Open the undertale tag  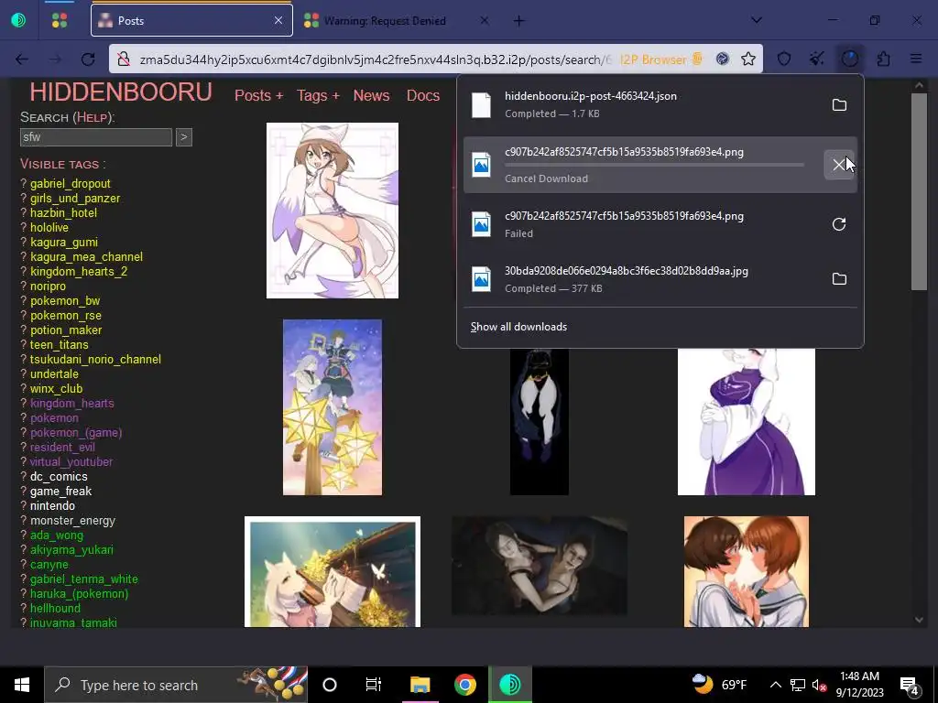pyautogui.click(x=54, y=373)
